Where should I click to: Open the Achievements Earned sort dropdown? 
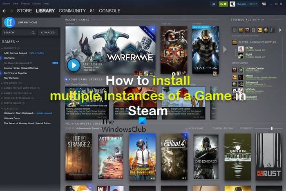click(89, 128)
